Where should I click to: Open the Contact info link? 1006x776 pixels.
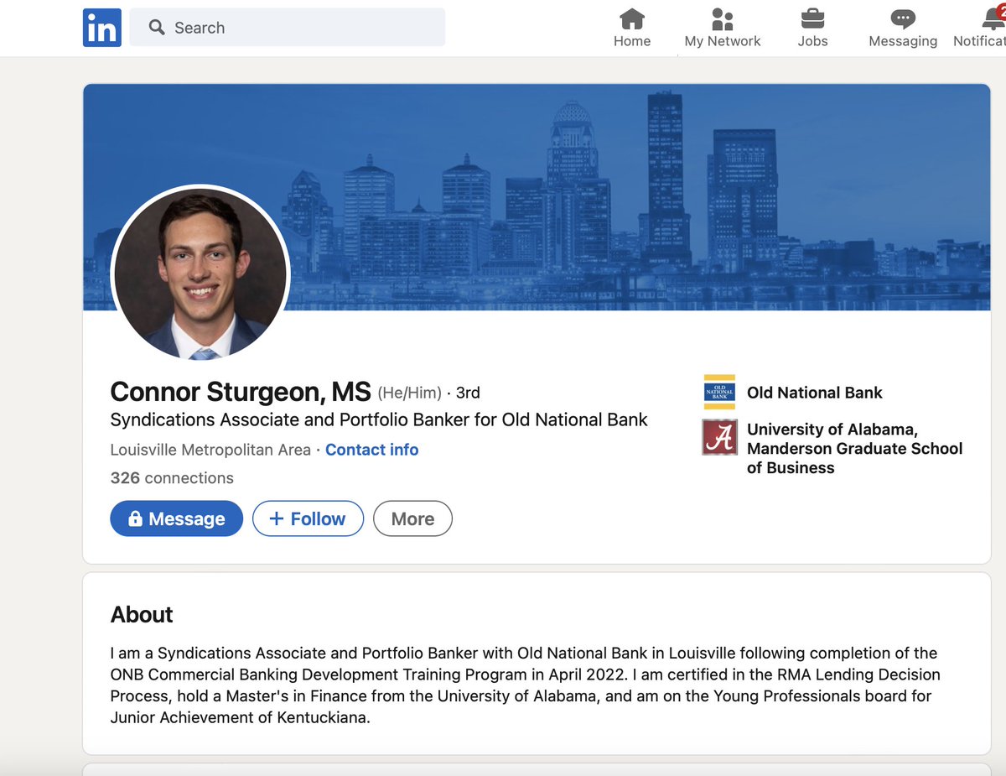point(371,450)
